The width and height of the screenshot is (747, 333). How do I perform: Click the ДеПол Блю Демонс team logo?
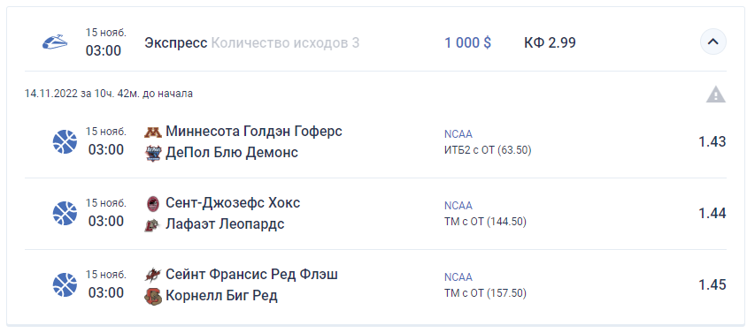coord(152,153)
